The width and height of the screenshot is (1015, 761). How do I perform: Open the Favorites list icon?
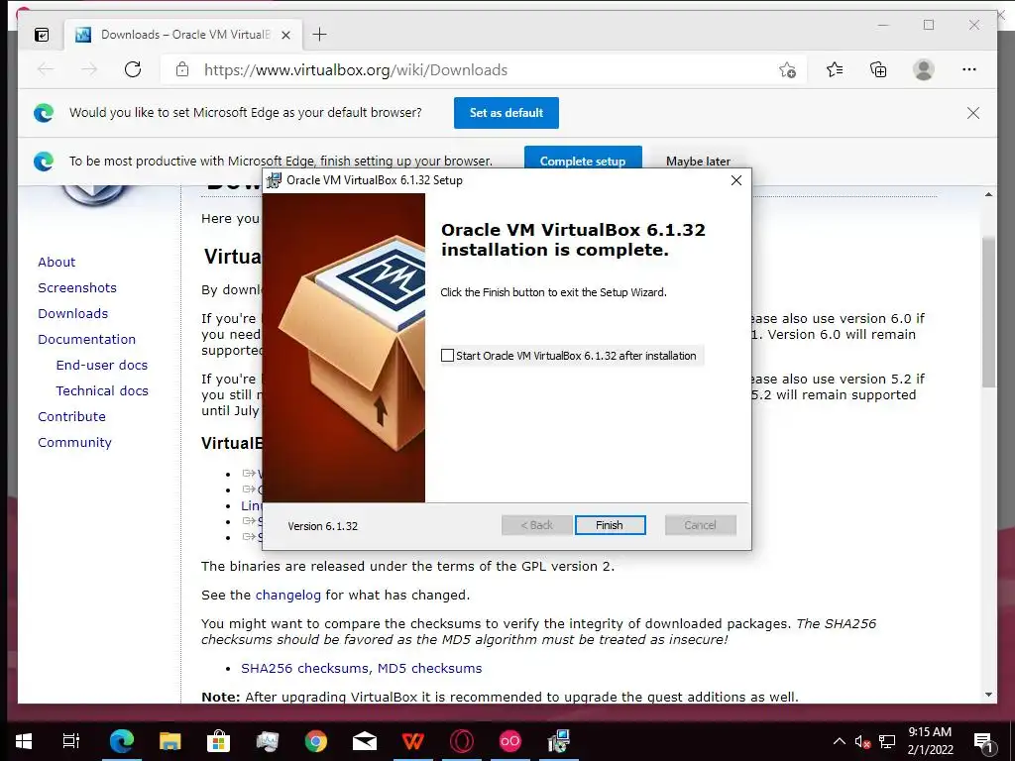pyautogui.click(x=835, y=69)
